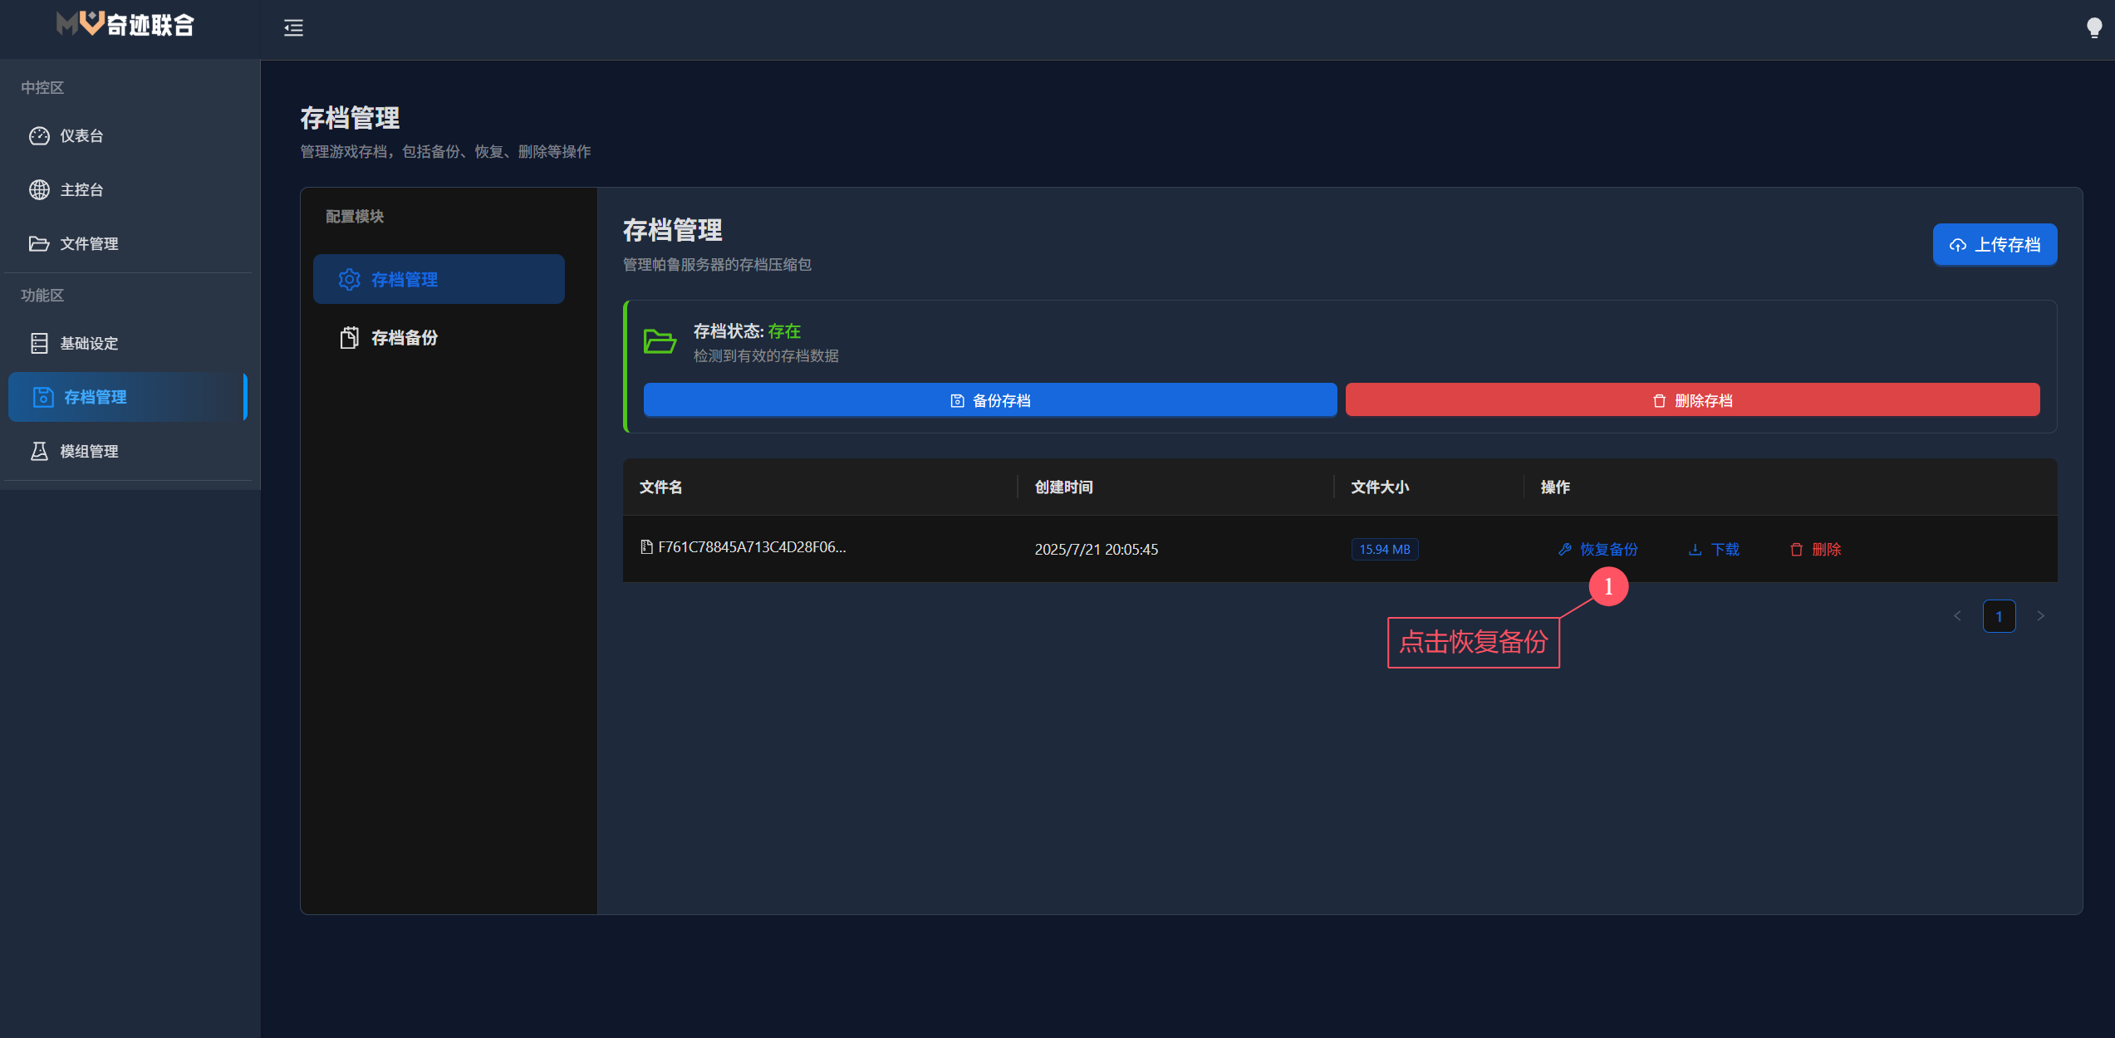This screenshot has width=2115, height=1038.
Task: Click the folder icon beside 文件管理
Action: coord(39,244)
